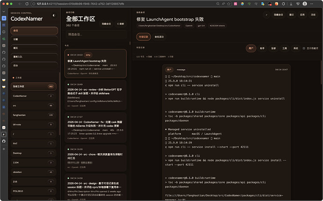Select the src workspace row

click(x=33, y=105)
